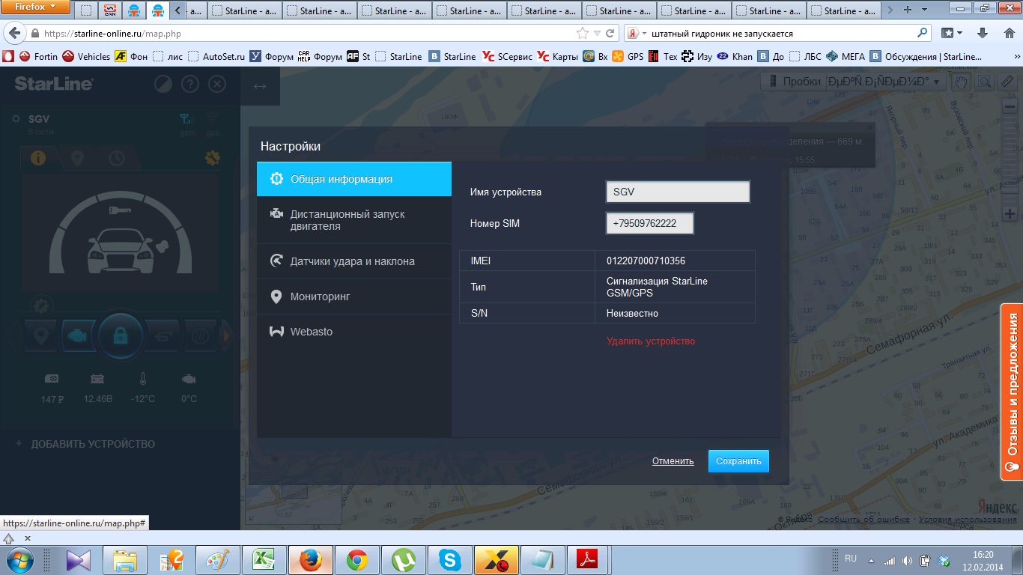This screenshot has width=1023, height=575.
Task: Open the Firefox downloads arrow icon
Action: pos(983,33)
